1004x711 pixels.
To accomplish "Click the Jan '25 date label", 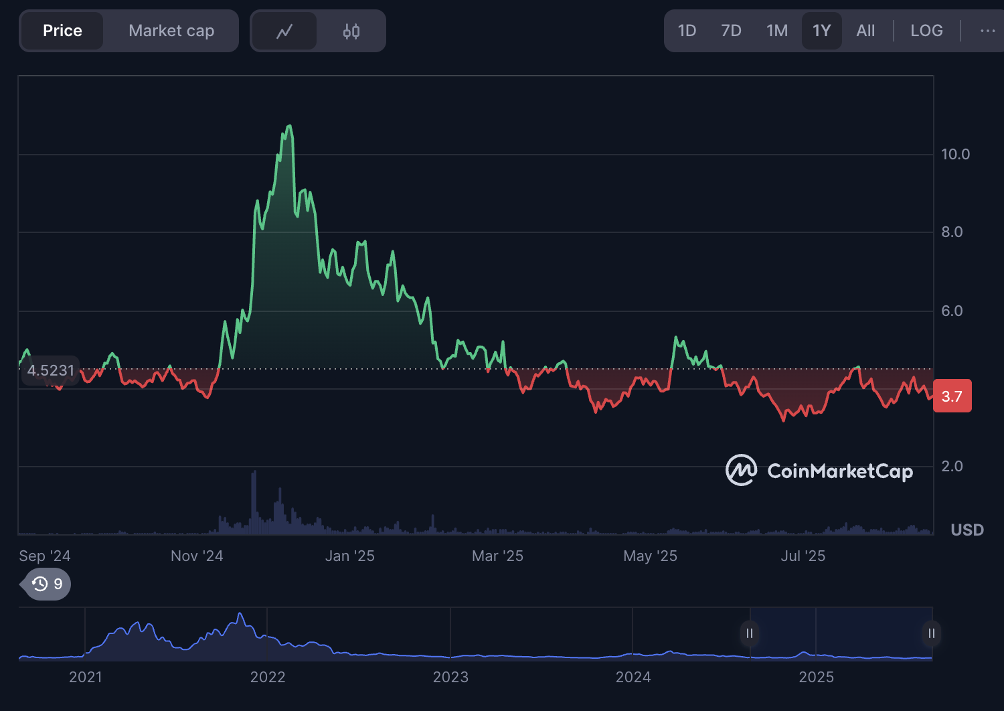I will (349, 556).
